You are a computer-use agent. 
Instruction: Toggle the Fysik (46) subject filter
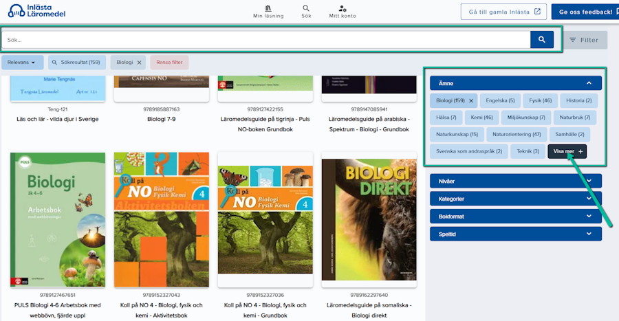(x=540, y=100)
